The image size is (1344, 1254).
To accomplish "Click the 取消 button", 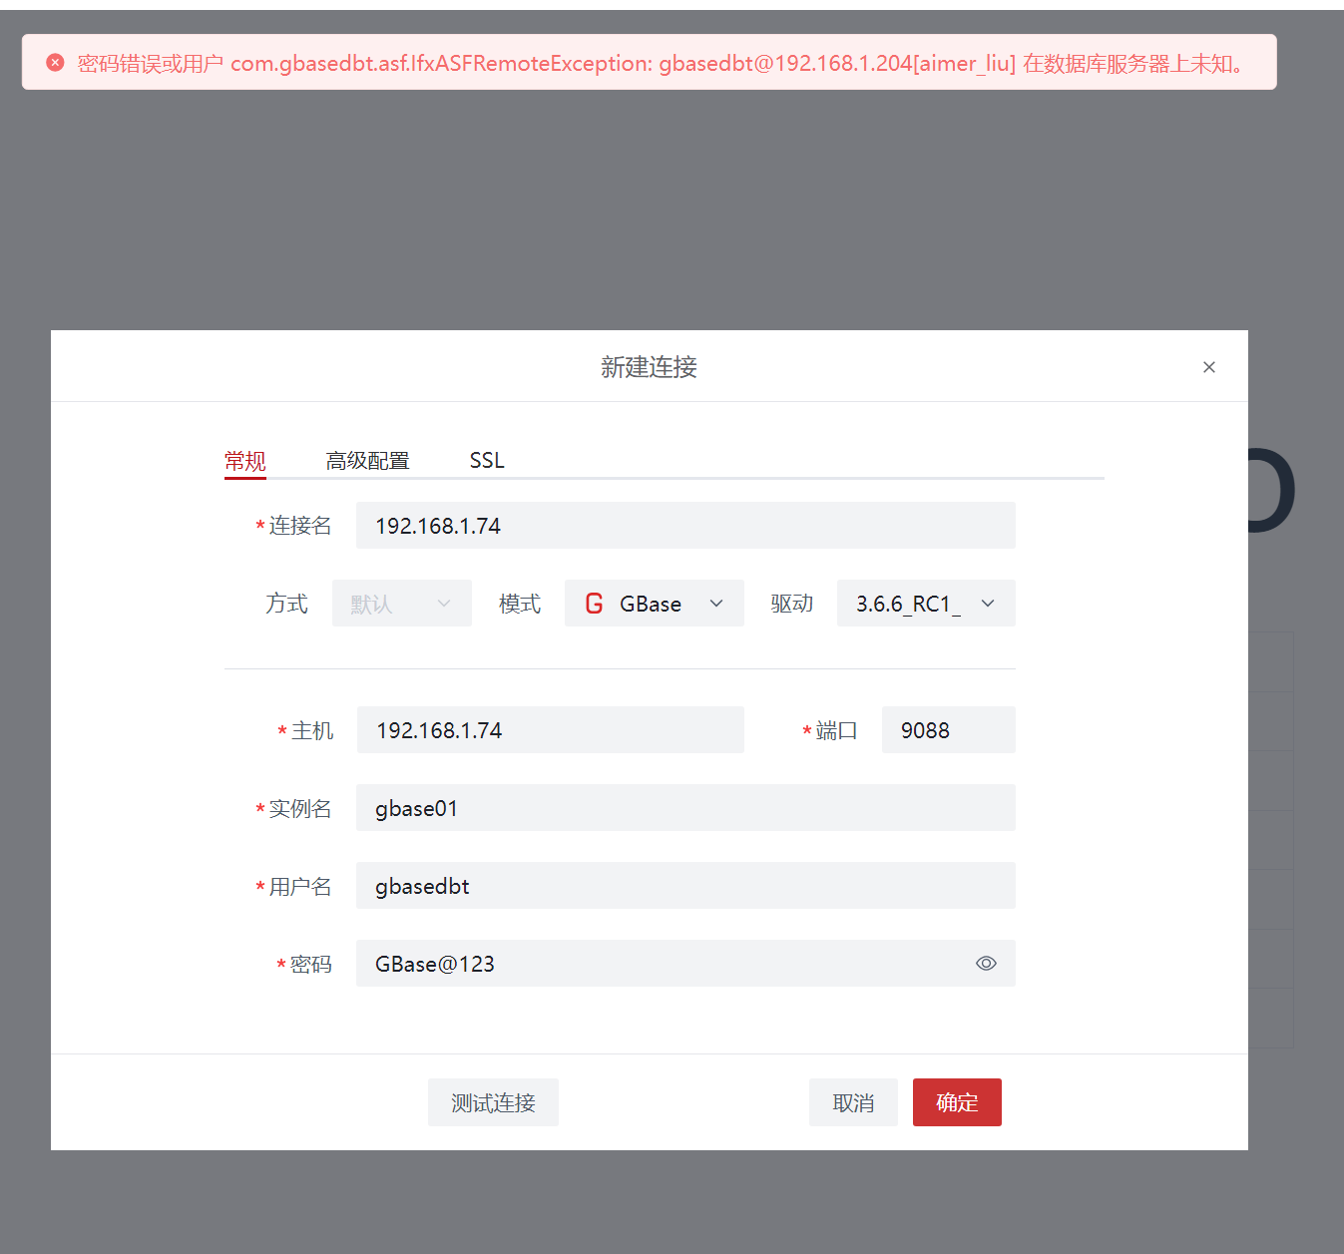I will [x=853, y=1102].
